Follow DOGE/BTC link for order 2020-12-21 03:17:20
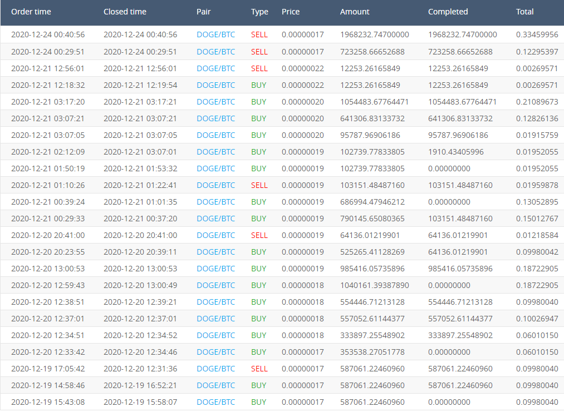 [x=215, y=102]
